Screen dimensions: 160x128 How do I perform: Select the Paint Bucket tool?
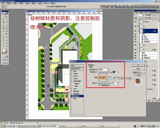coord(7,31)
